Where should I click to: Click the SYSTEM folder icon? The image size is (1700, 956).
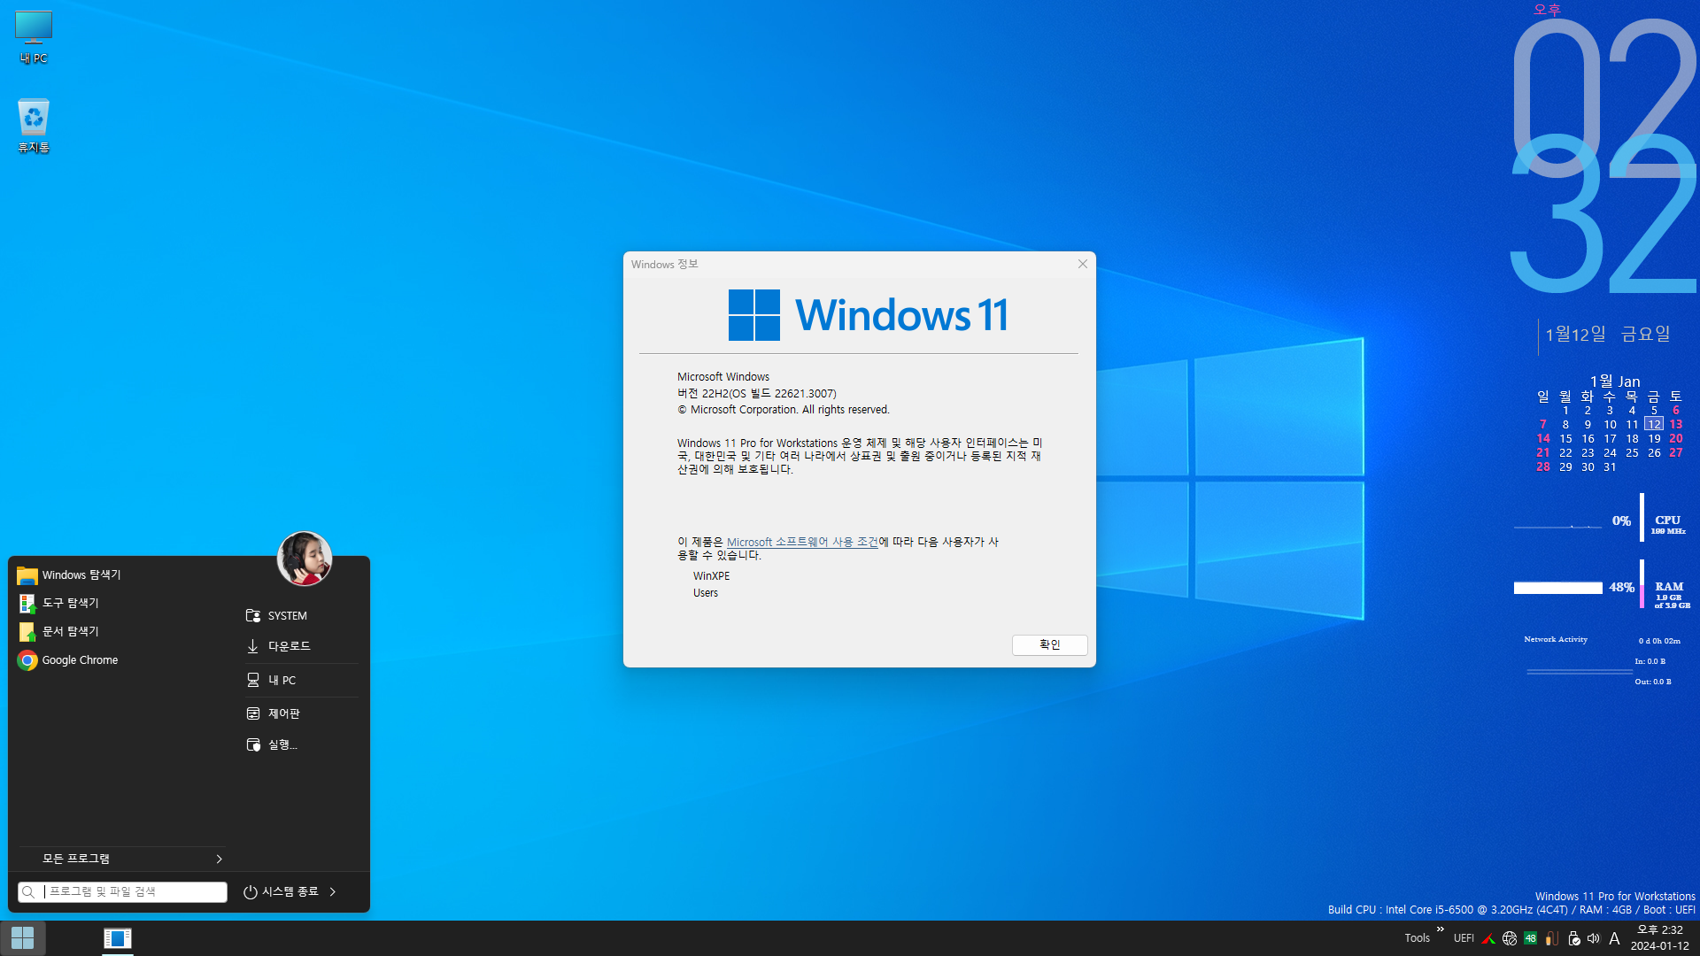[x=253, y=615]
